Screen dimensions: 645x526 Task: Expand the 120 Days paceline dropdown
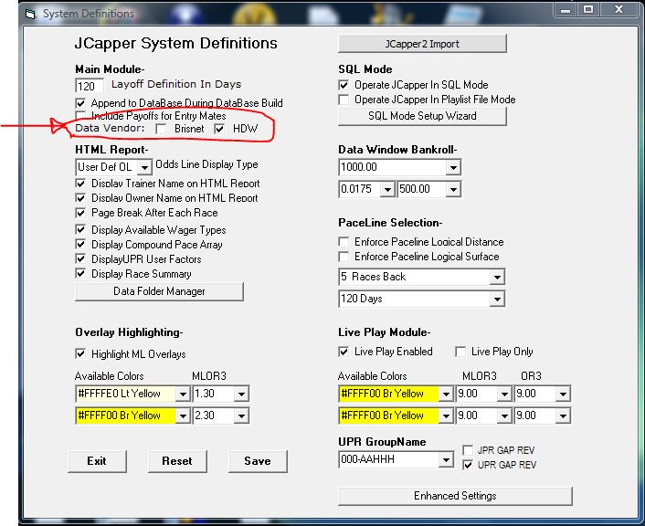[497, 299]
